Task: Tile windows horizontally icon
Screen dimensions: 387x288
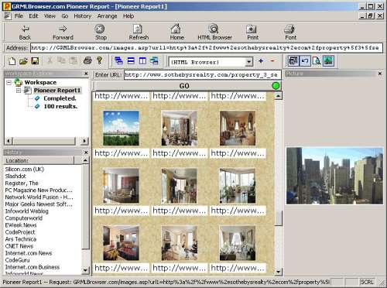Action: coord(131,61)
